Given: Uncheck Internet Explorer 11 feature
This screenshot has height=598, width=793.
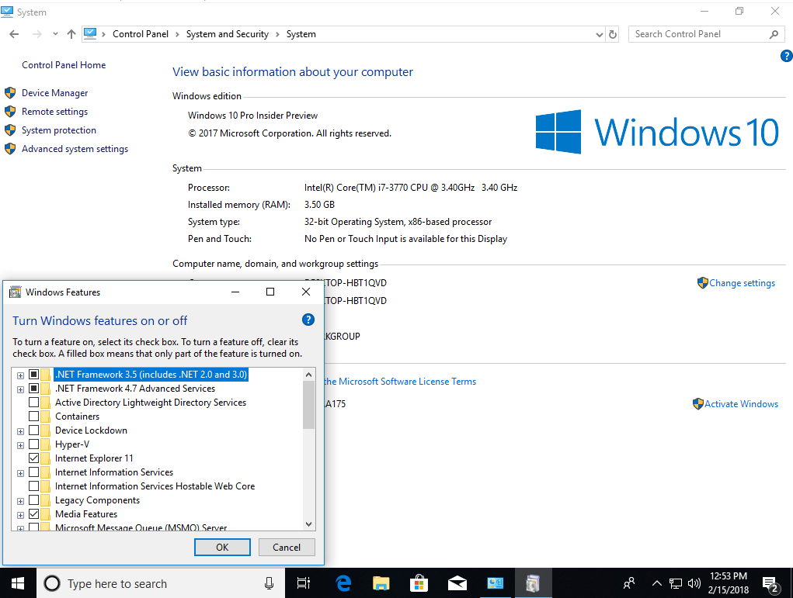Looking at the screenshot, I should pos(34,458).
